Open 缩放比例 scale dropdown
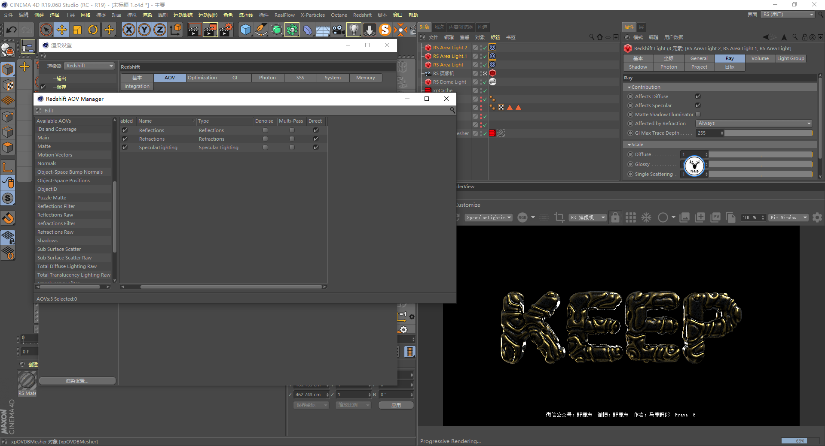 coord(353,405)
